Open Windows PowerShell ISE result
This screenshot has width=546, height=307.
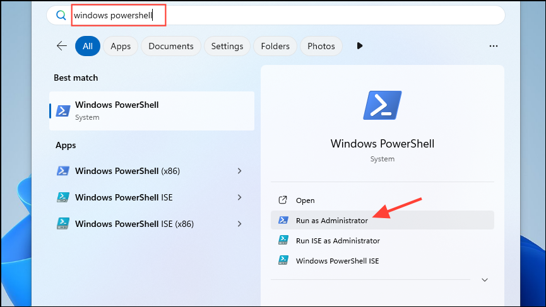pyautogui.click(x=152, y=197)
